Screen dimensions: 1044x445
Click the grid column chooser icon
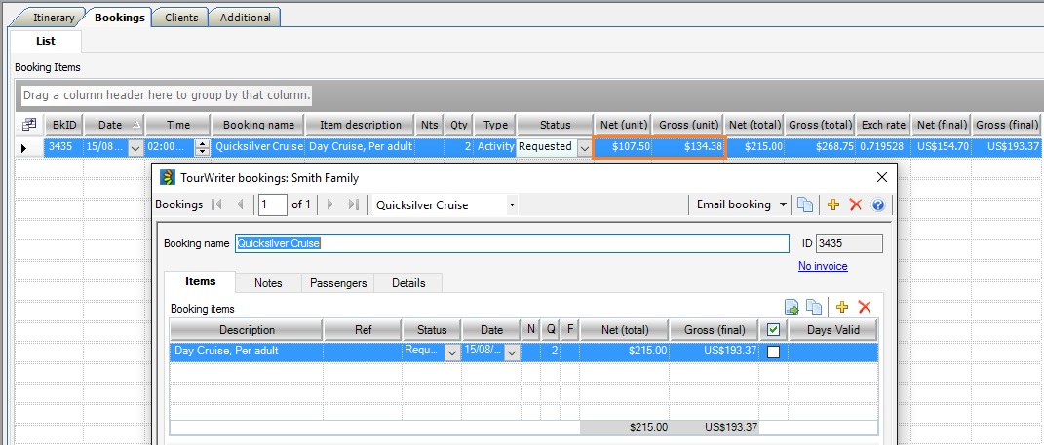[29, 125]
